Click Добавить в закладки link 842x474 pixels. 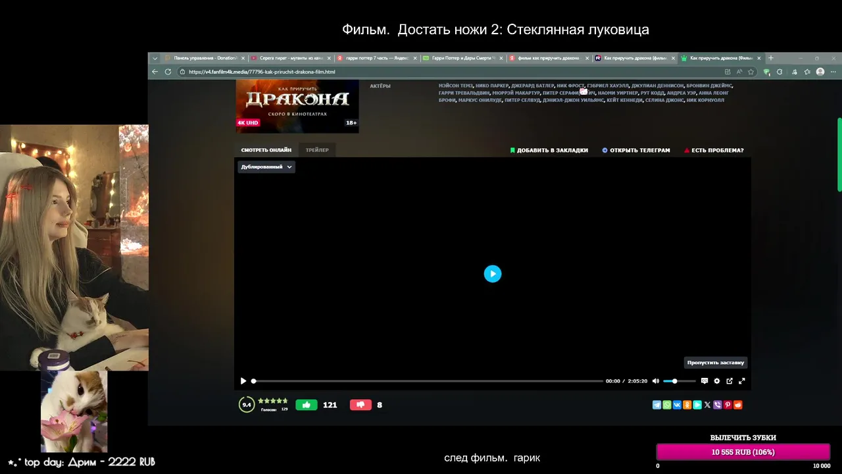click(549, 150)
